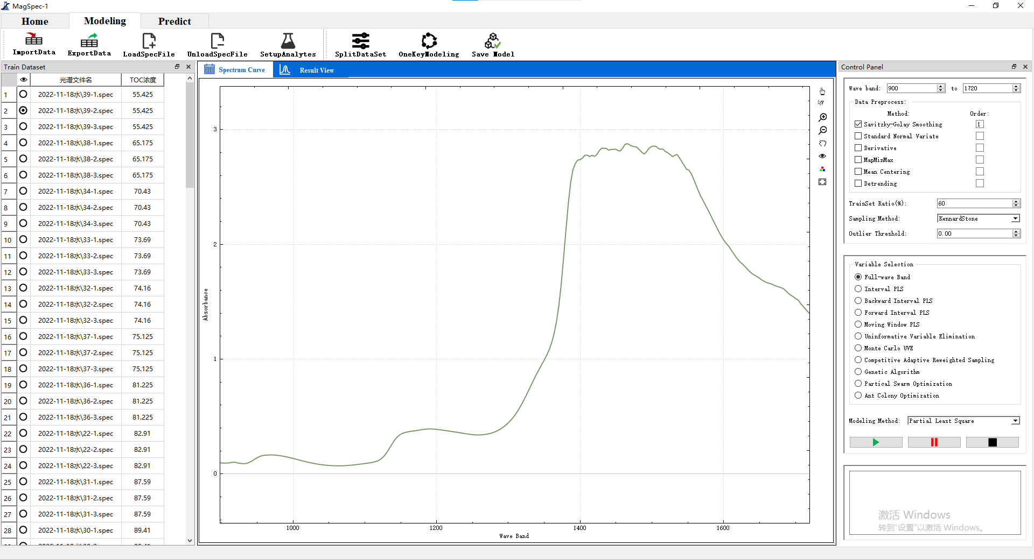Enable Detrending checkbox
The image size is (1034, 559).
coord(858,183)
